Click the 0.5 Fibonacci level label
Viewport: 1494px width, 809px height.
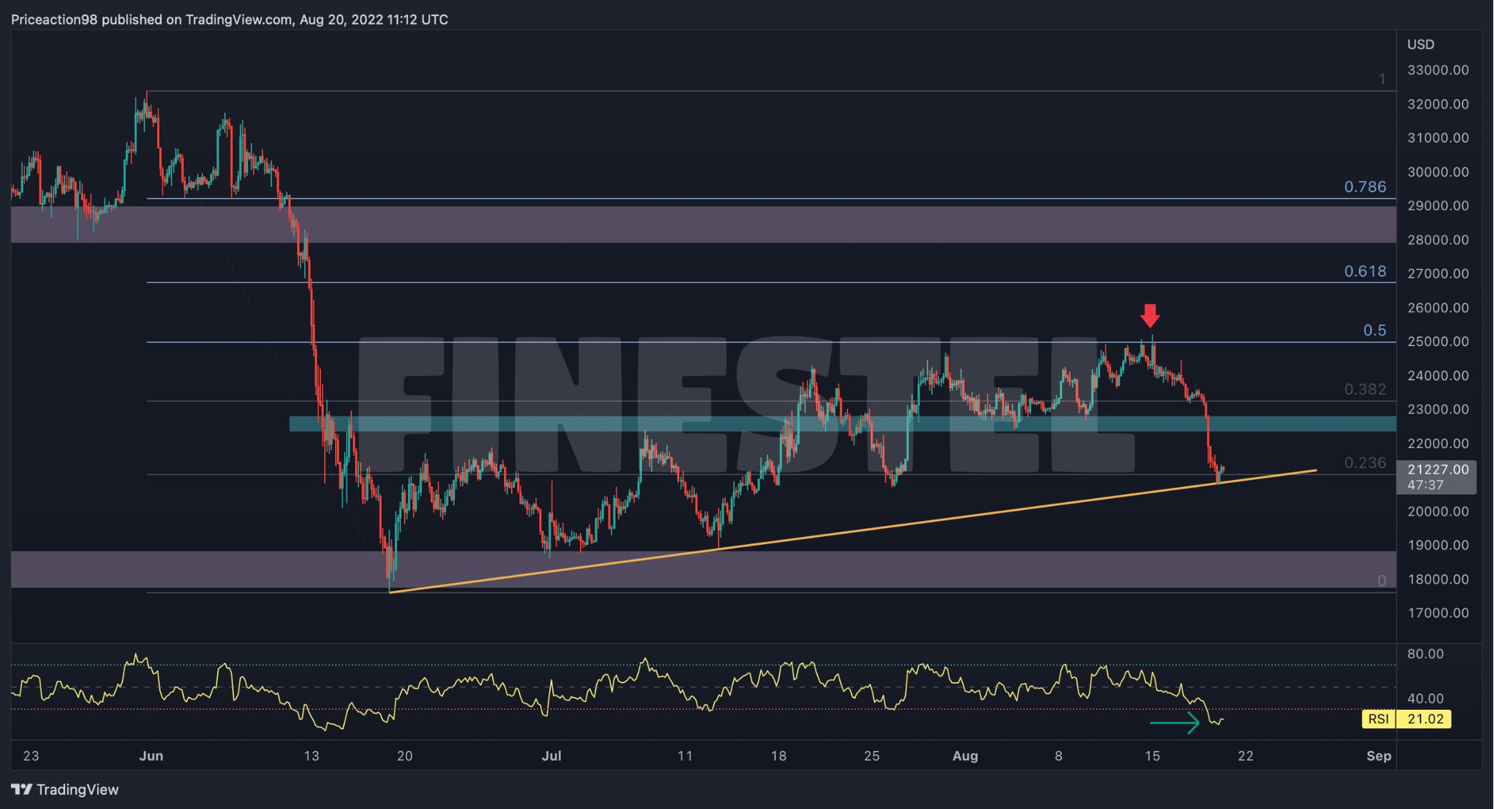pyautogui.click(x=1374, y=330)
